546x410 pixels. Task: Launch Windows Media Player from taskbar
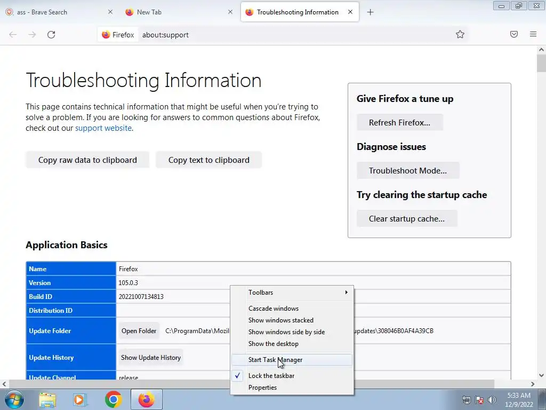(79, 399)
